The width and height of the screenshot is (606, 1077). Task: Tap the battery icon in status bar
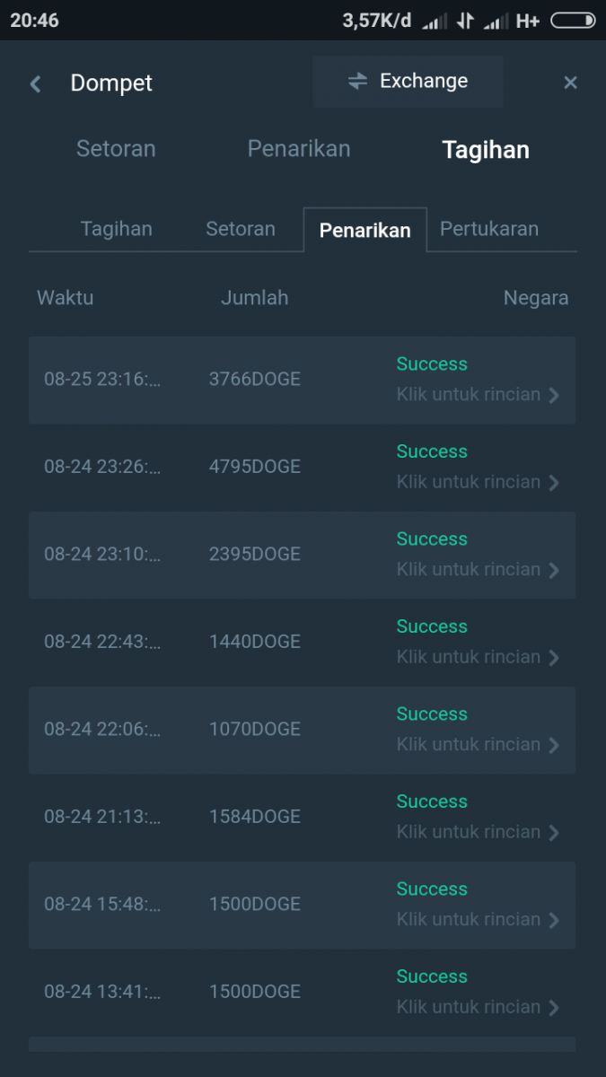pos(573,21)
